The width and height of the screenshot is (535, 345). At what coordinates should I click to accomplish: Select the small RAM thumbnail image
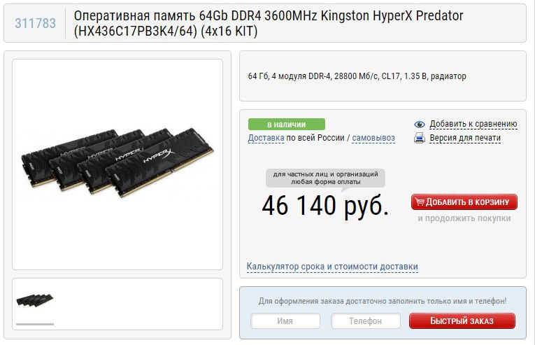[x=35, y=301]
